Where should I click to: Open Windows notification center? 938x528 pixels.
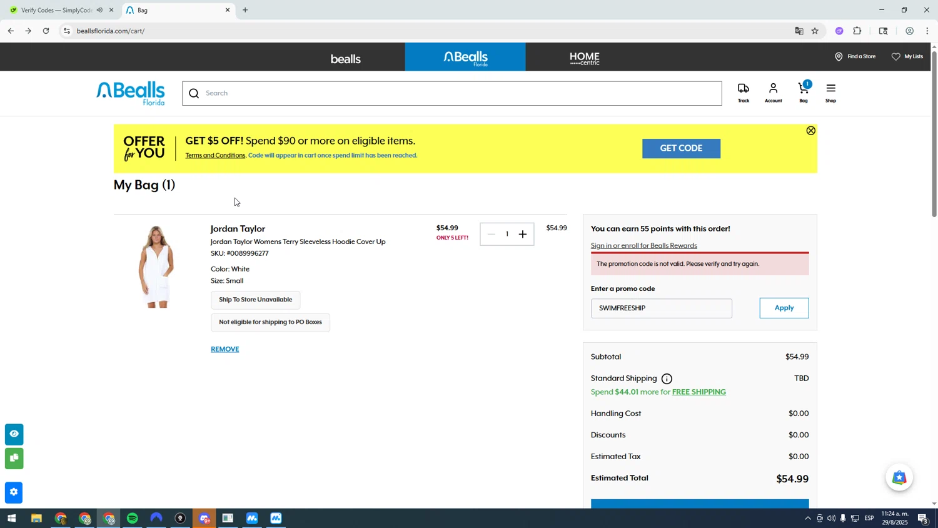coord(923,519)
